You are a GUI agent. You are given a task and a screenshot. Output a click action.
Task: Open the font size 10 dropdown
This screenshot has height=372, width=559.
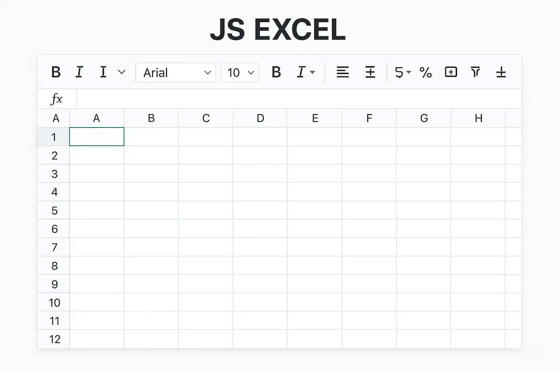[x=240, y=72]
